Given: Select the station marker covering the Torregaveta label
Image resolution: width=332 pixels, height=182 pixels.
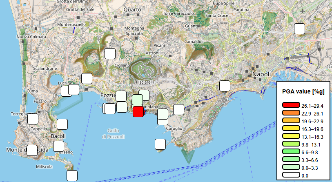Looking at the screenshot, I should [x=33, y=119].
